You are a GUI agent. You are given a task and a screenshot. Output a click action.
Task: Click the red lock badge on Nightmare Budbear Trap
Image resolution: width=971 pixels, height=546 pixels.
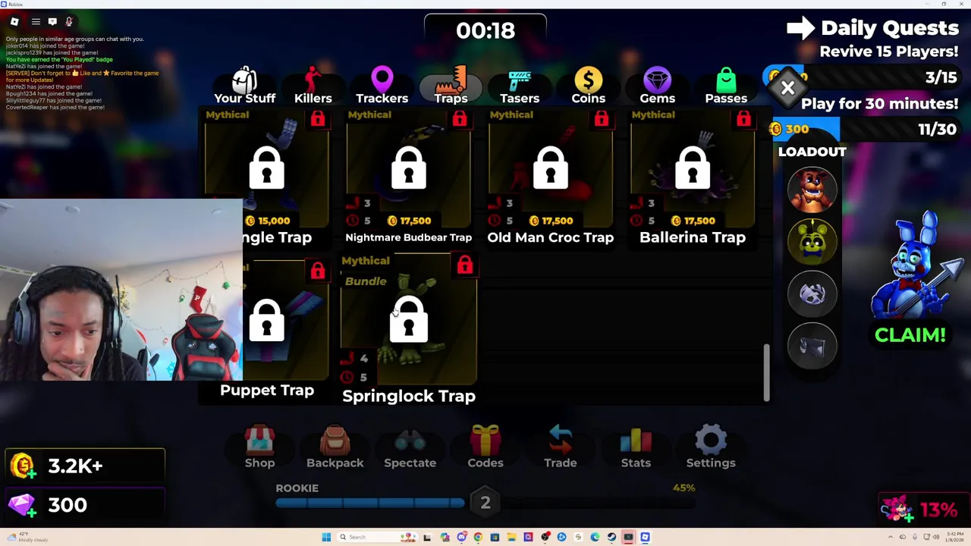[x=460, y=119]
